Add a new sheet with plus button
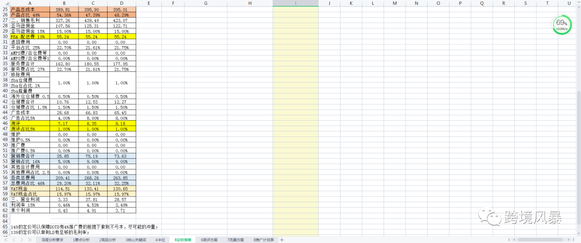Screen dimensions: 581x243 click(x=281, y=240)
